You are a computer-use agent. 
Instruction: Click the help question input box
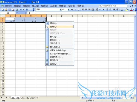tap(113, 6)
